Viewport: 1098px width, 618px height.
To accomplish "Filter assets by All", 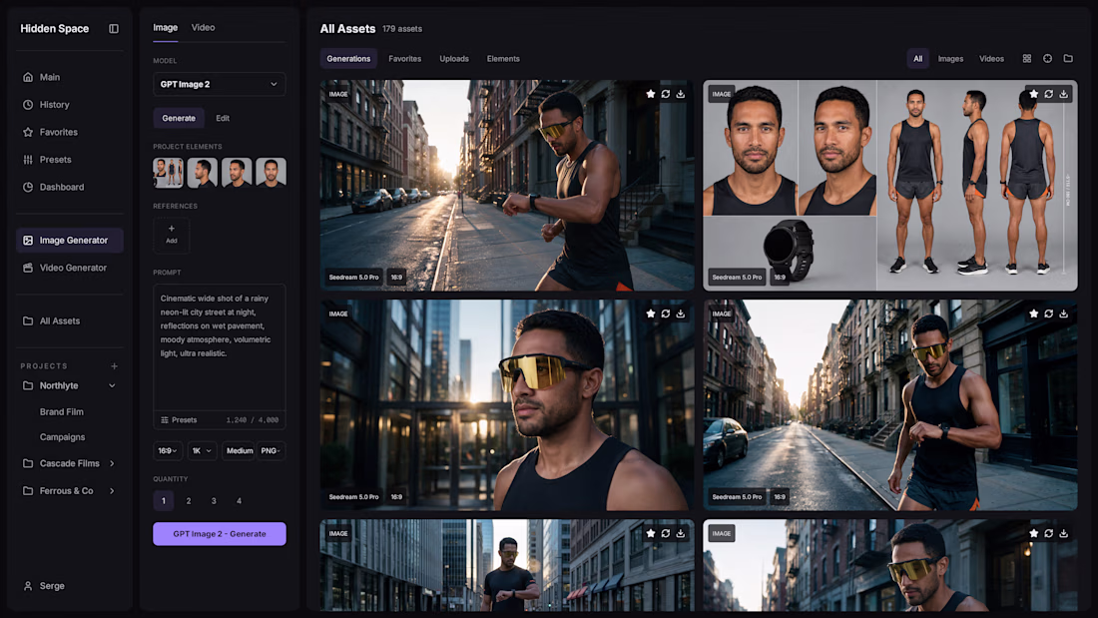I will pos(917,59).
